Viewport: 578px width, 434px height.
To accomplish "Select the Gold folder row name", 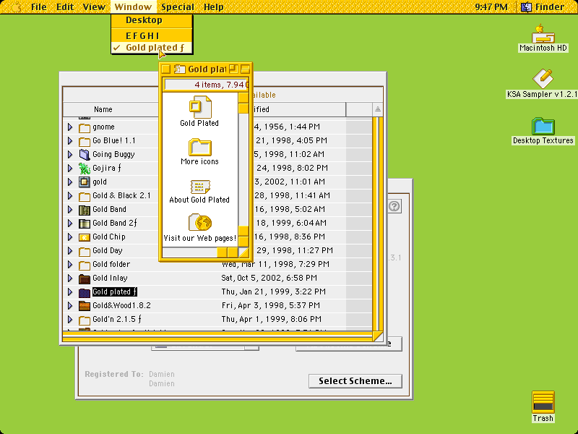I will [111, 264].
